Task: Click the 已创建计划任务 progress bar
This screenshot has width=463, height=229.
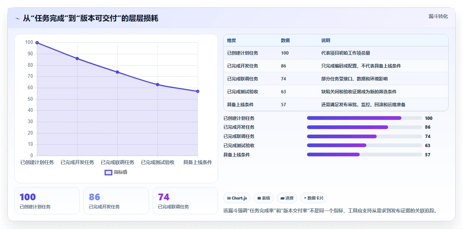Action: (x=364, y=118)
